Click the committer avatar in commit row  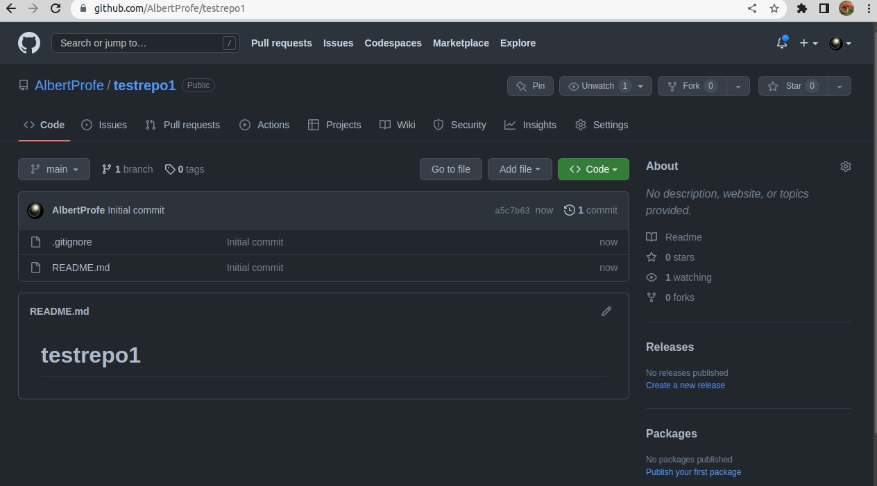[35, 210]
